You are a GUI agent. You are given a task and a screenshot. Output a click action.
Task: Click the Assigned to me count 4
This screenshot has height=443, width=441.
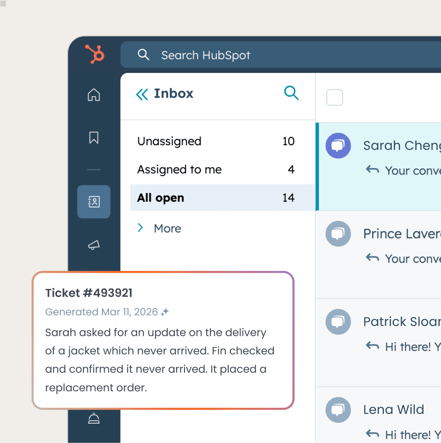[x=291, y=169]
